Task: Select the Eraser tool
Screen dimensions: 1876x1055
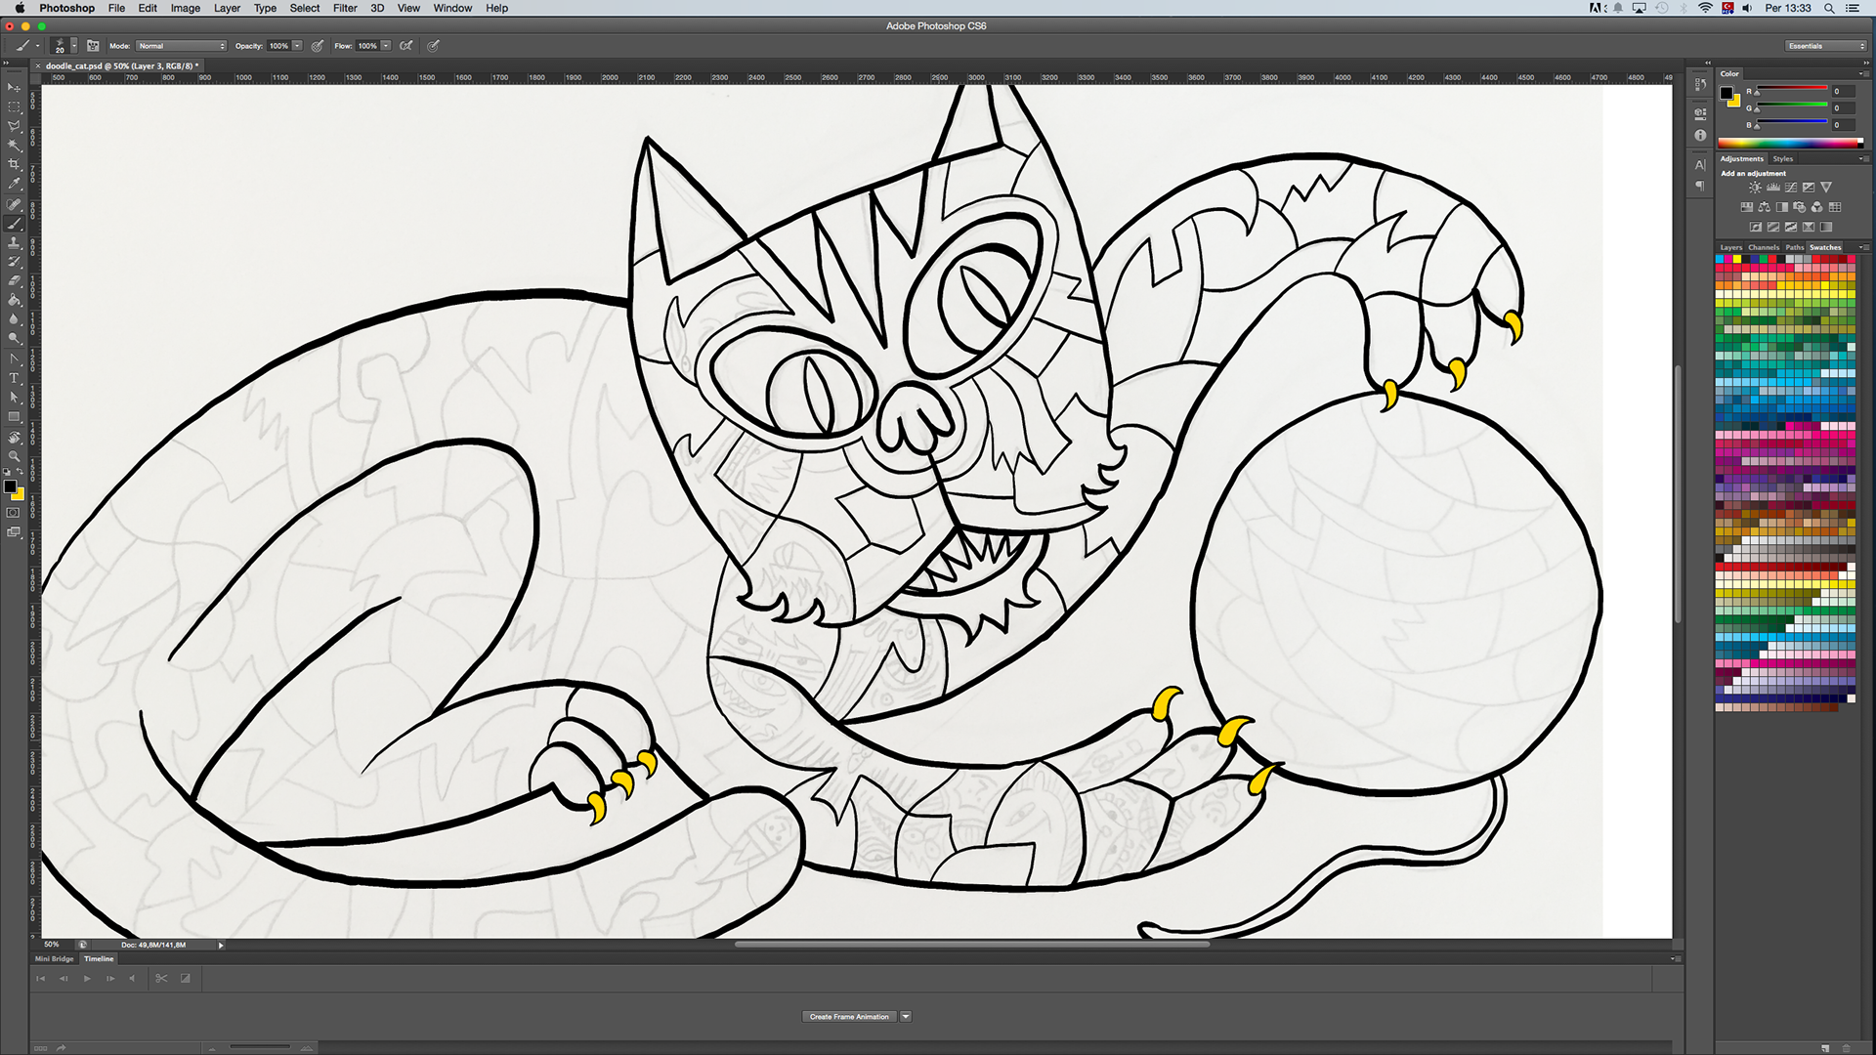Action: (x=14, y=280)
